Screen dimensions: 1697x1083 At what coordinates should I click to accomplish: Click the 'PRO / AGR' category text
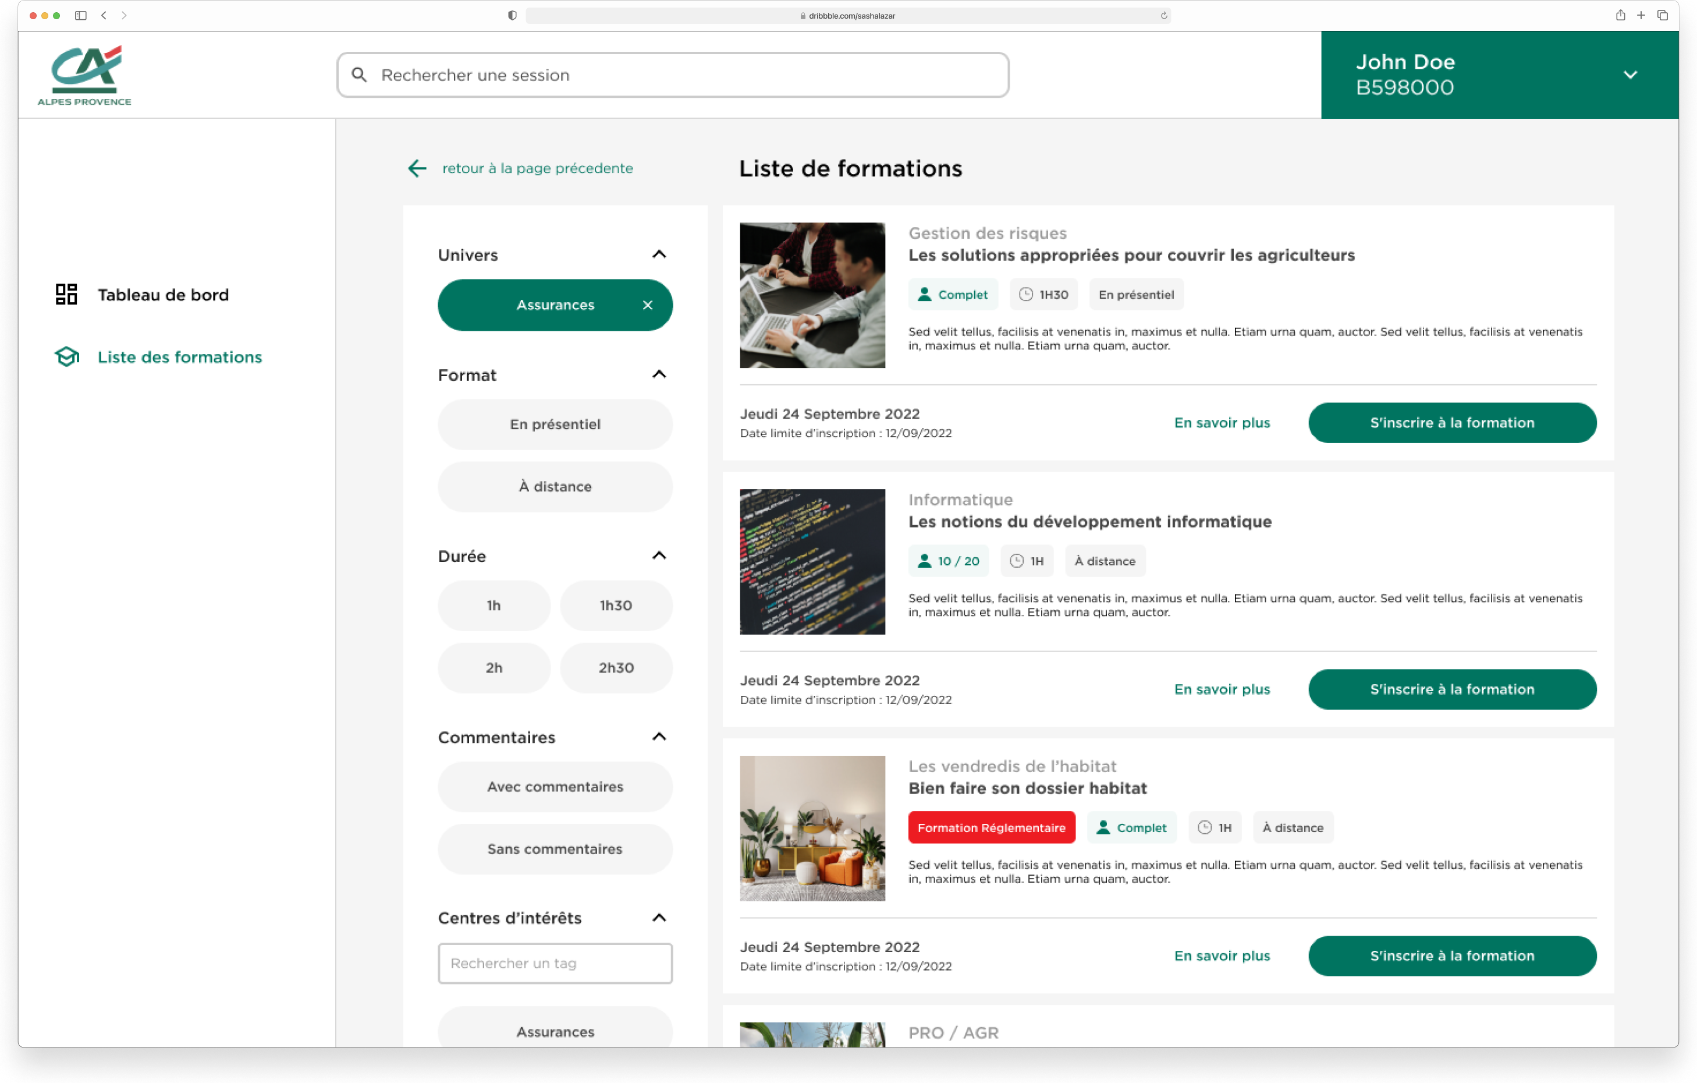click(953, 1032)
